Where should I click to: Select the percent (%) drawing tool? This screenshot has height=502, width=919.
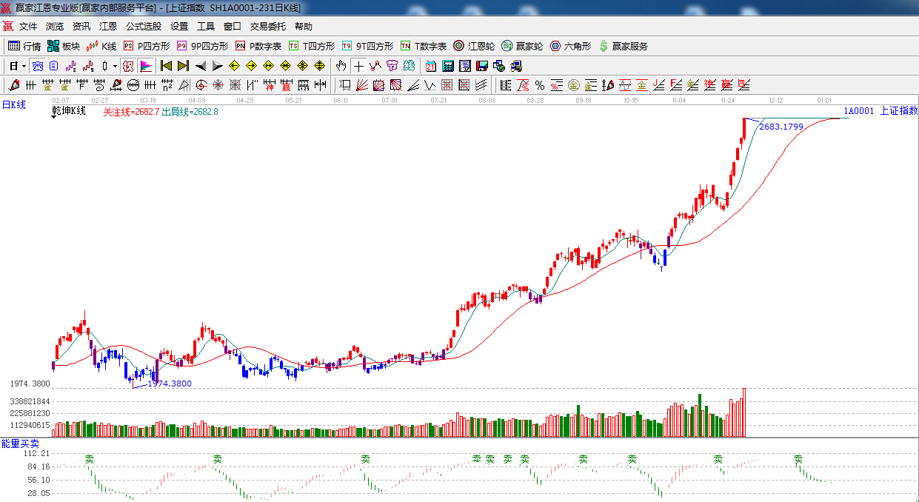pyautogui.click(x=539, y=85)
